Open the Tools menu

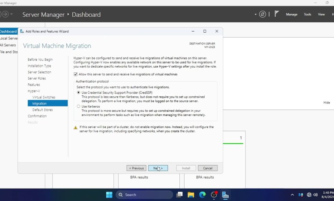[x=307, y=14]
